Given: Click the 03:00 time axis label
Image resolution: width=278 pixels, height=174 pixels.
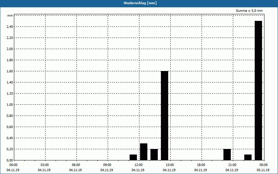Looking at the screenshot, I should tap(44, 165).
